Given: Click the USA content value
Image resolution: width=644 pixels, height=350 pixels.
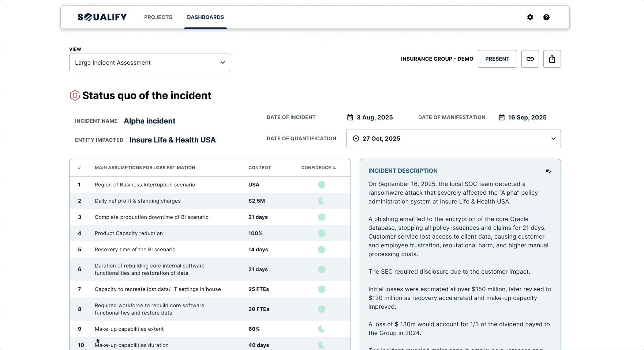Looking at the screenshot, I should point(254,184).
